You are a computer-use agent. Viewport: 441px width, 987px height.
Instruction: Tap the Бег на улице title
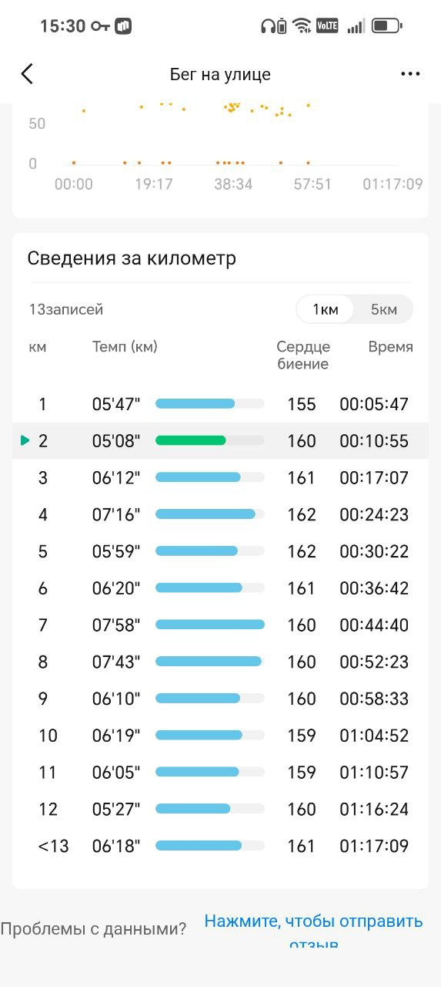pos(220,75)
